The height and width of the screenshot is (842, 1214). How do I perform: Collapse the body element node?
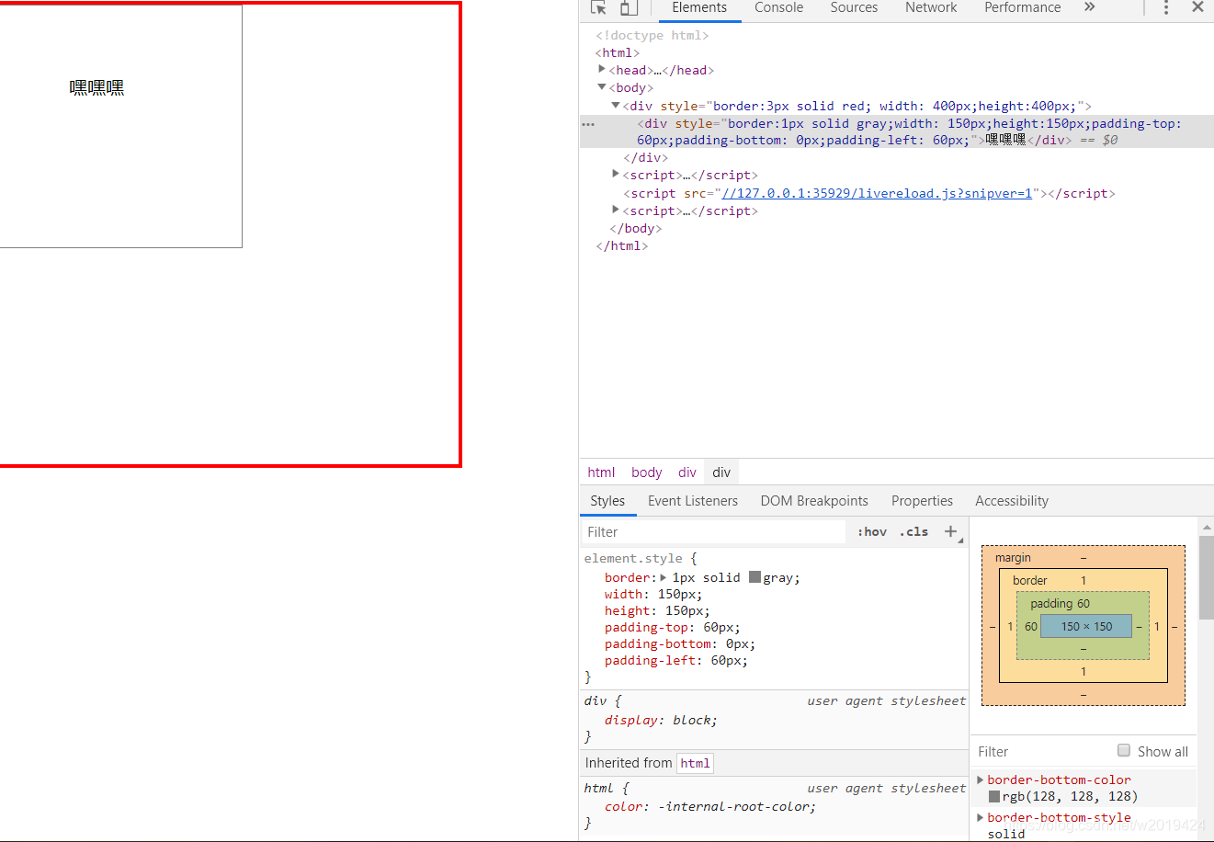click(x=602, y=87)
